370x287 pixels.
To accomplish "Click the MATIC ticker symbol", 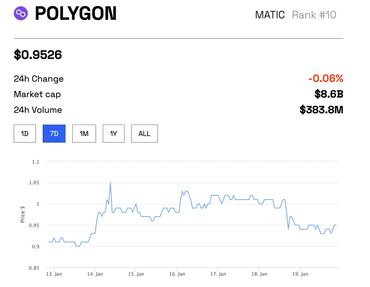I will click(x=269, y=15).
